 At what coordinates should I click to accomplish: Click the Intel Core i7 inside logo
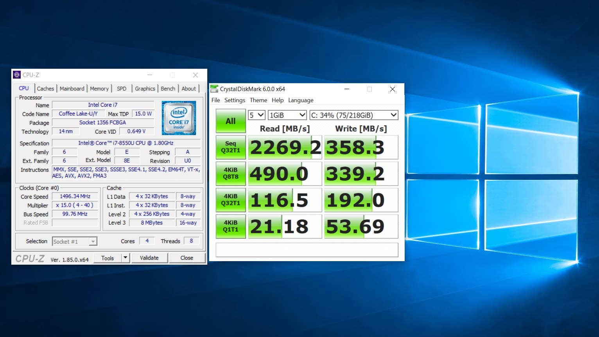click(x=179, y=118)
